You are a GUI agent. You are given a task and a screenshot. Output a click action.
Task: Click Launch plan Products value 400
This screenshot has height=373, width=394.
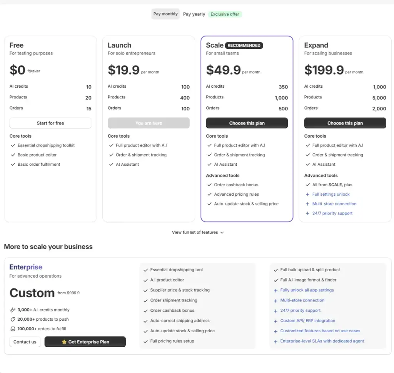[x=185, y=98]
